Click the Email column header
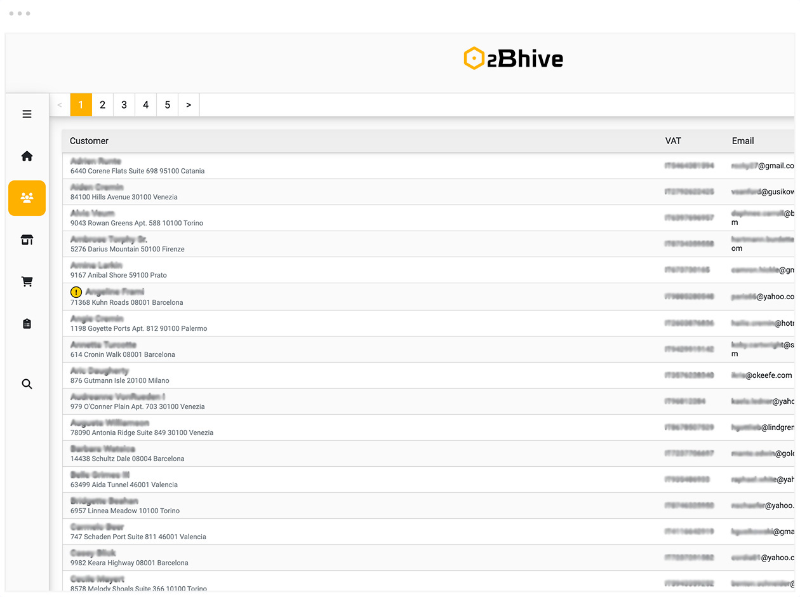The image size is (800, 597). (x=743, y=140)
